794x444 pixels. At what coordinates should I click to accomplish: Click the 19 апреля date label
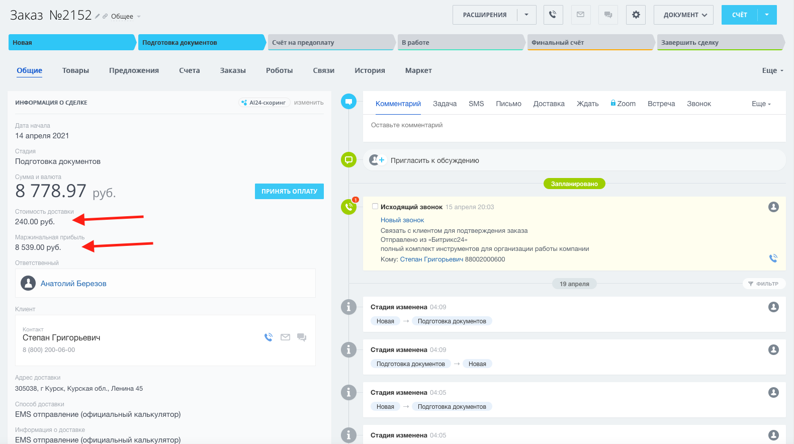[574, 284]
